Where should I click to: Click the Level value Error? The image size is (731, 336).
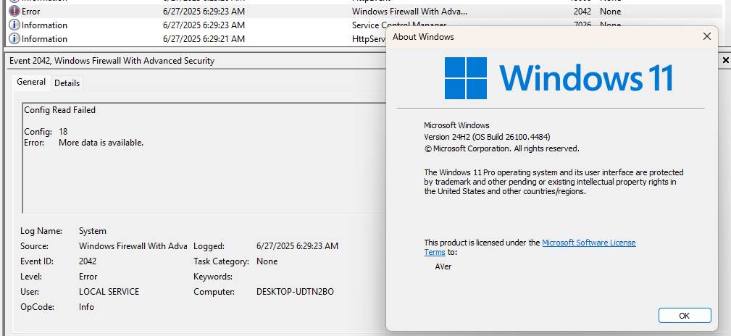pyautogui.click(x=88, y=277)
